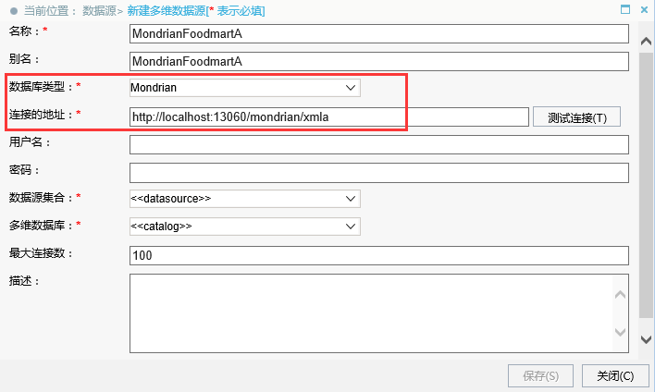Click the main vertical scrollbar thumb
The width and height of the screenshot is (655, 392).
pos(647,185)
